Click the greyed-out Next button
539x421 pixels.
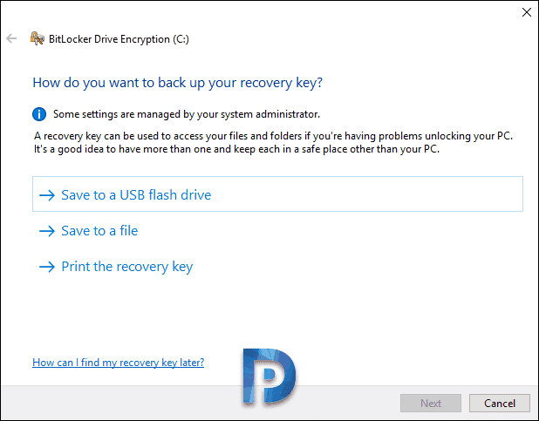tap(430, 403)
